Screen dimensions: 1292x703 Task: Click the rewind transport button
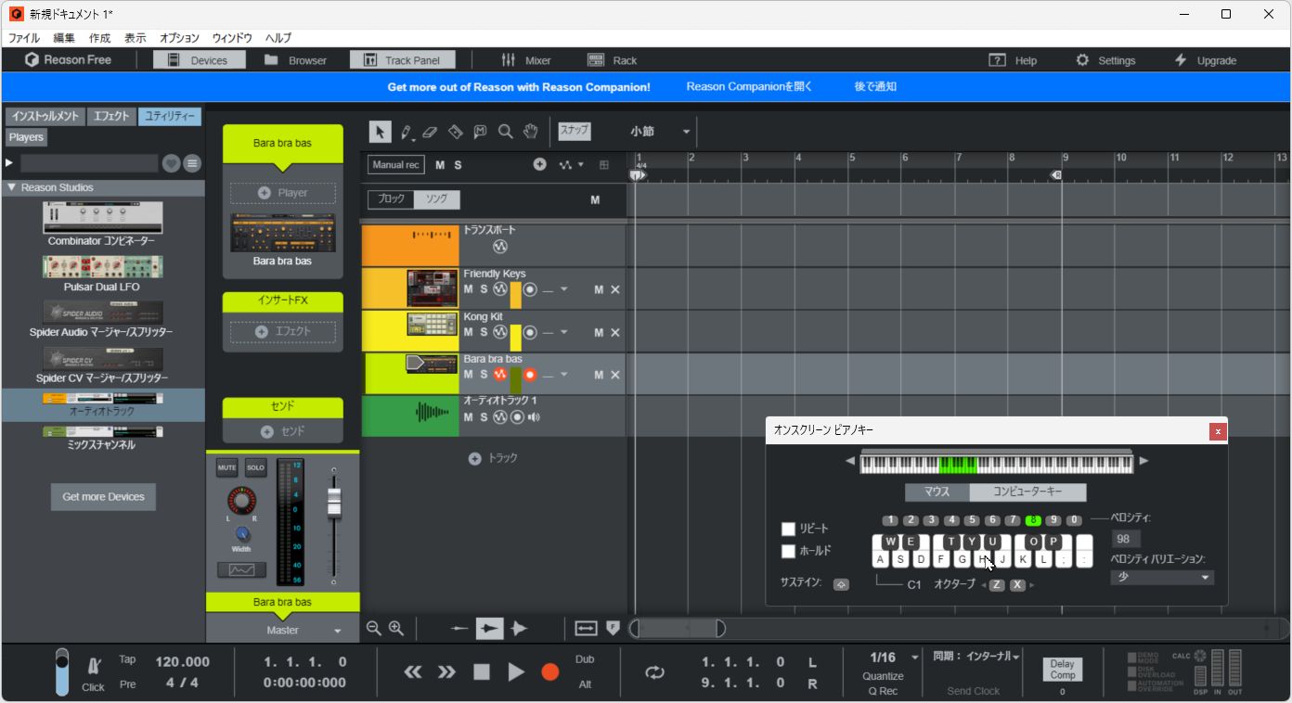(x=414, y=672)
